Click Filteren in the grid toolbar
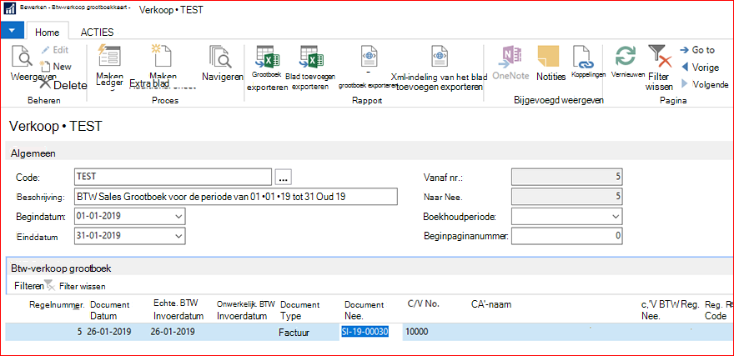The image size is (734, 356). click(x=29, y=286)
